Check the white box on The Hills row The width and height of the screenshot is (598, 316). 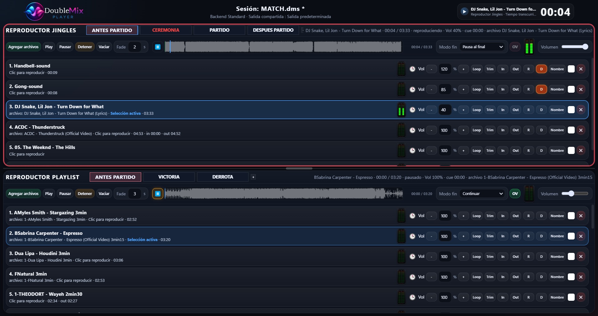pos(571,151)
